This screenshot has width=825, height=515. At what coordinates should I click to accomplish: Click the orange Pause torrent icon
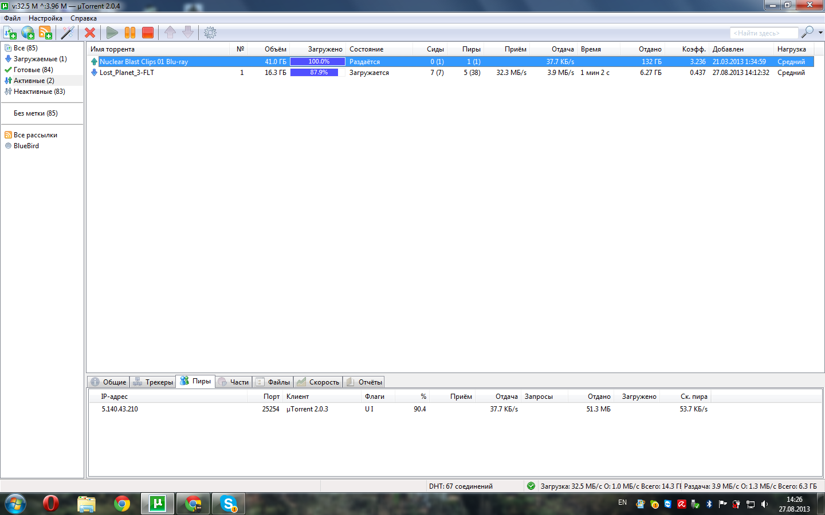130,33
